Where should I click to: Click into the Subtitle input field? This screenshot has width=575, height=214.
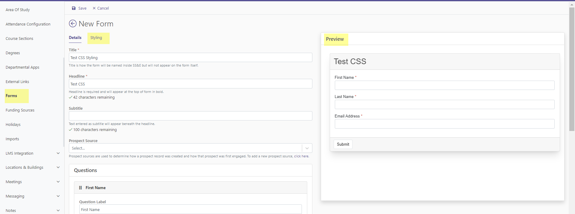190,116
